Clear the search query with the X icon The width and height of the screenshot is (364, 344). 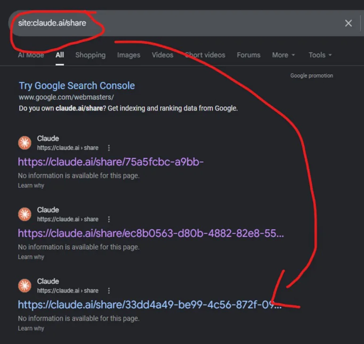tap(348, 23)
